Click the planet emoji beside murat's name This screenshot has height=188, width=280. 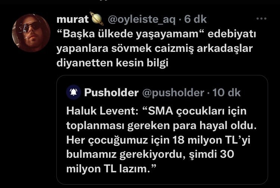click(97, 19)
